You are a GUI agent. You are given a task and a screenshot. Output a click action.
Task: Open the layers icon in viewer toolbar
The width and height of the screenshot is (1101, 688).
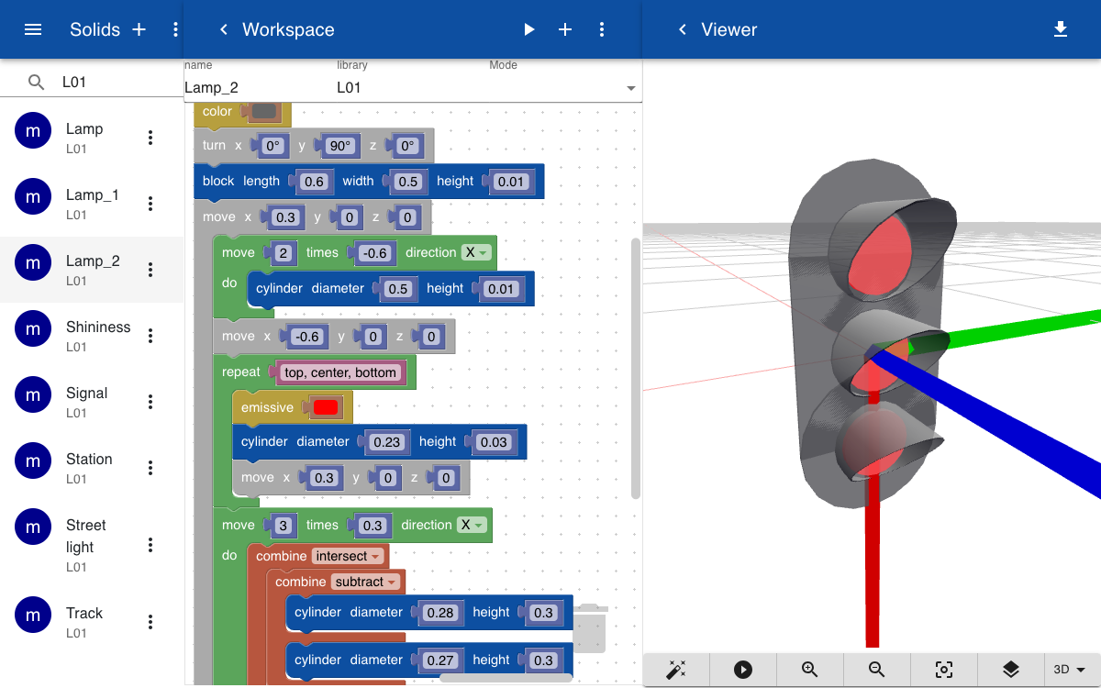pos(1011,670)
